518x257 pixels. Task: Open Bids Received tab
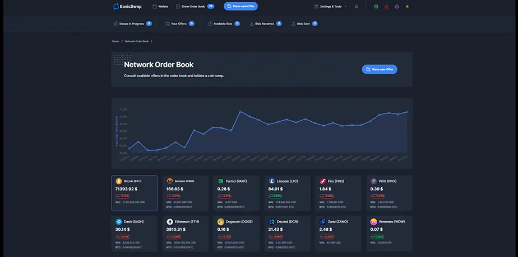pos(266,23)
